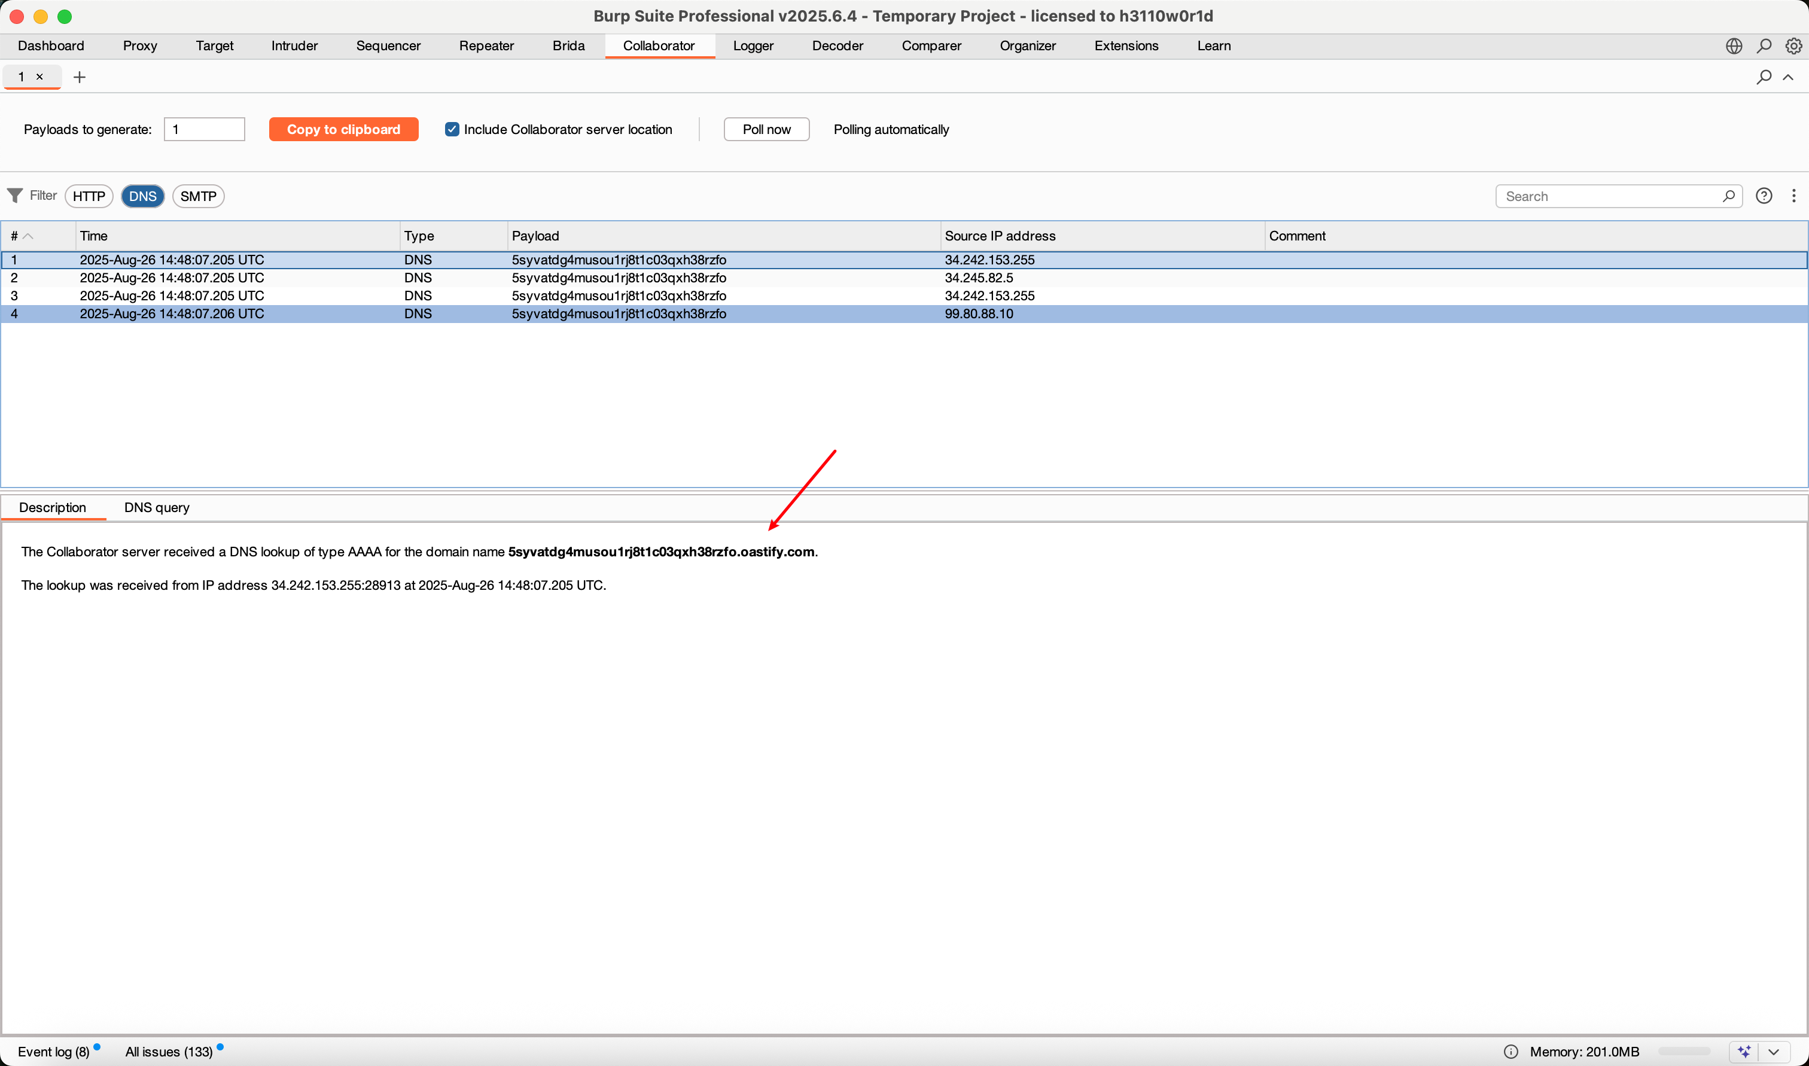Click the Memory: 201.0MB label
The height and width of the screenshot is (1066, 1809).
(1584, 1051)
